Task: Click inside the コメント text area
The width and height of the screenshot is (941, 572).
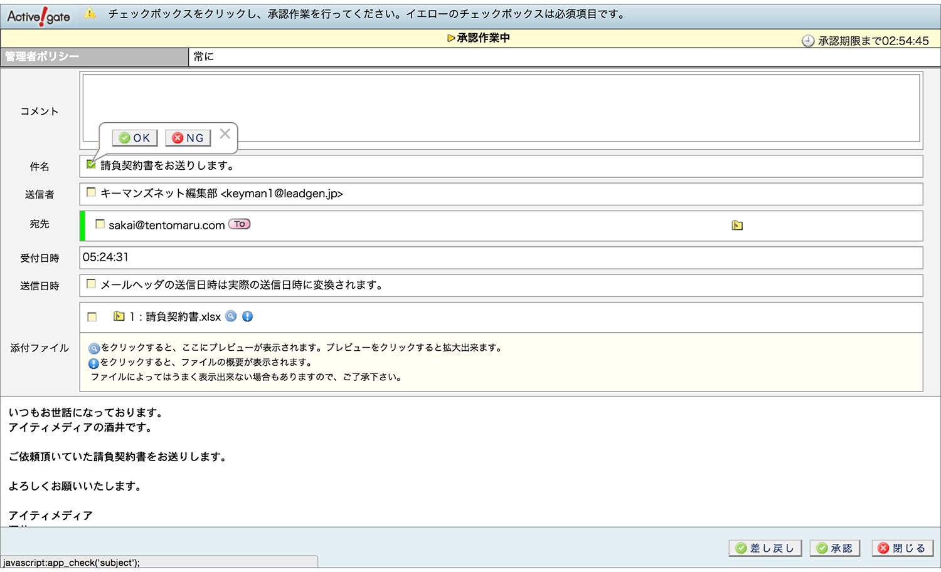Action: [501, 108]
